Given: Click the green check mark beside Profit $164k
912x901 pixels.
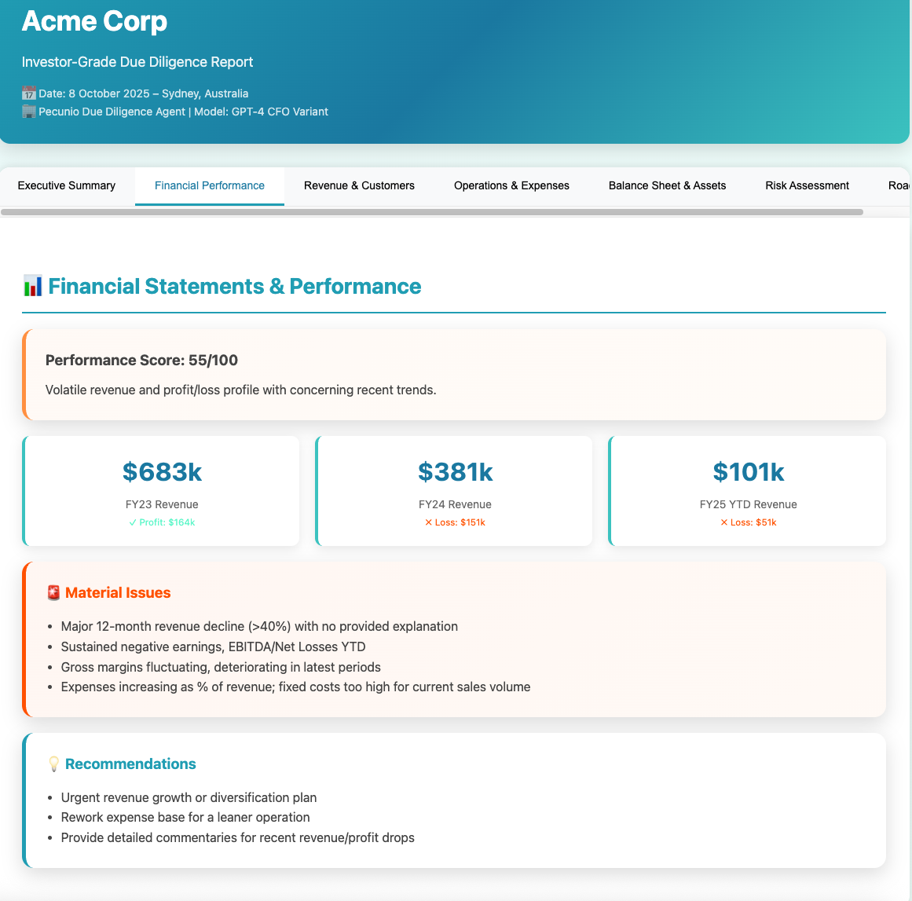Looking at the screenshot, I should click(x=133, y=522).
